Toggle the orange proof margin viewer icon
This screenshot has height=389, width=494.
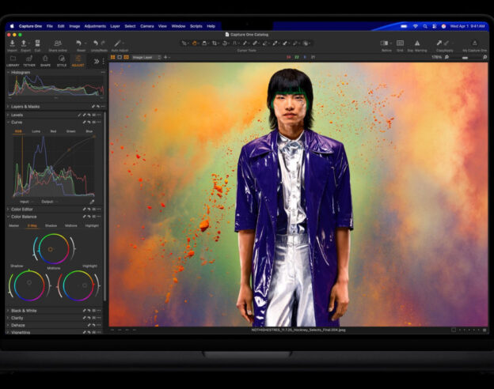click(x=127, y=57)
